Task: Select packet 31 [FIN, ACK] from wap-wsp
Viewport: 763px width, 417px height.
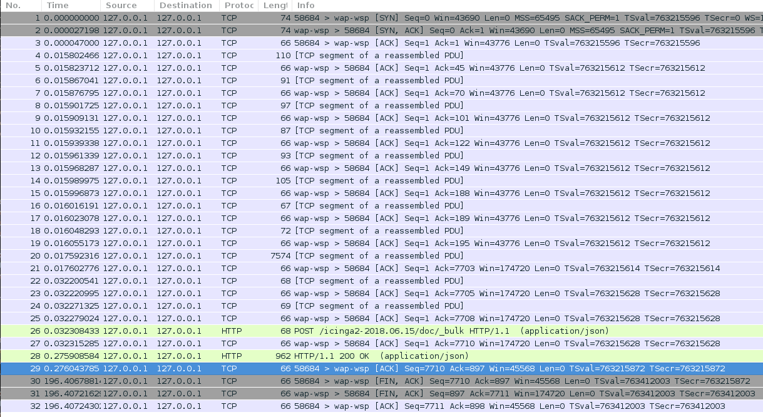Action: point(381,393)
